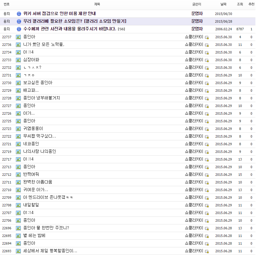Open the notice 위키 서버 점검으로 인한 이용 제한 안내

(59, 13)
